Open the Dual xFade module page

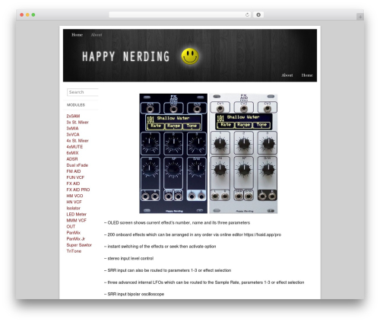pos(78,165)
